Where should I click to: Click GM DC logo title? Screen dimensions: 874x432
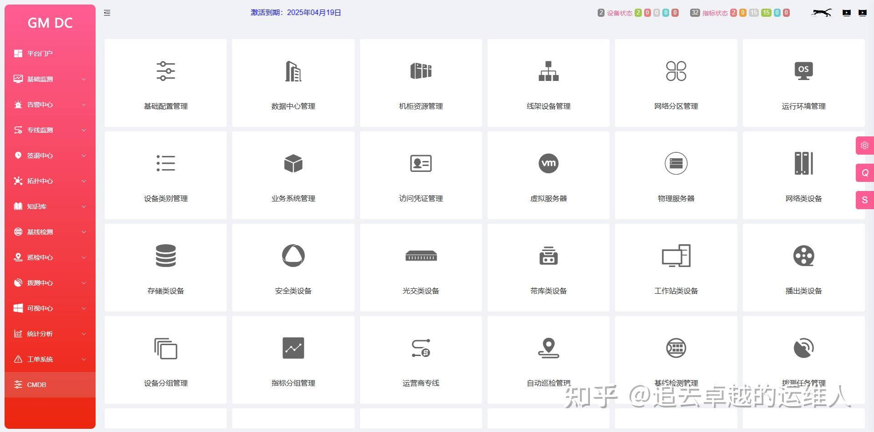pos(50,23)
